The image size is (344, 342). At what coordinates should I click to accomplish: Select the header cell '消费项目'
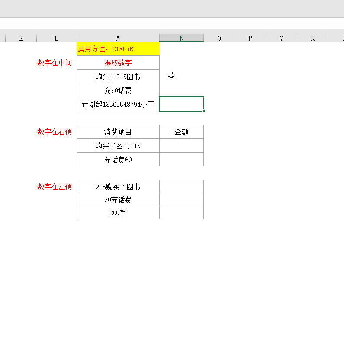tap(118, 132)
